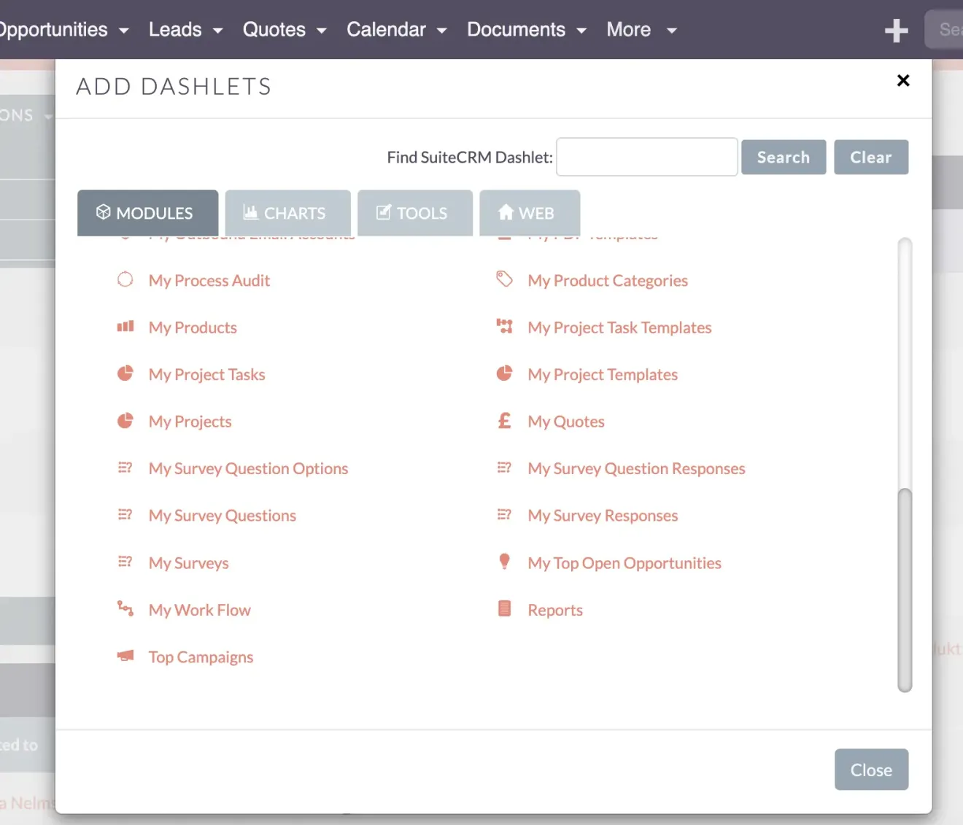Viewport: 963px width, 825px height.
Task: Click the pound icon beside My Quotes
Action: point(504,420)
